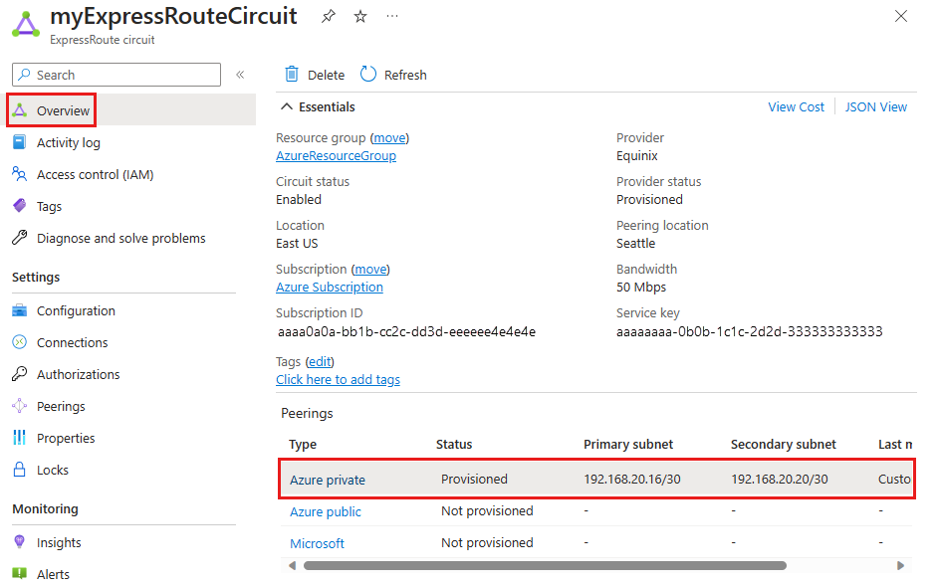The height and width of the screenshot is (587, 939).
Task: Pin myExpressRouteCircuit to the dashboard
Action: click(328, 16)
